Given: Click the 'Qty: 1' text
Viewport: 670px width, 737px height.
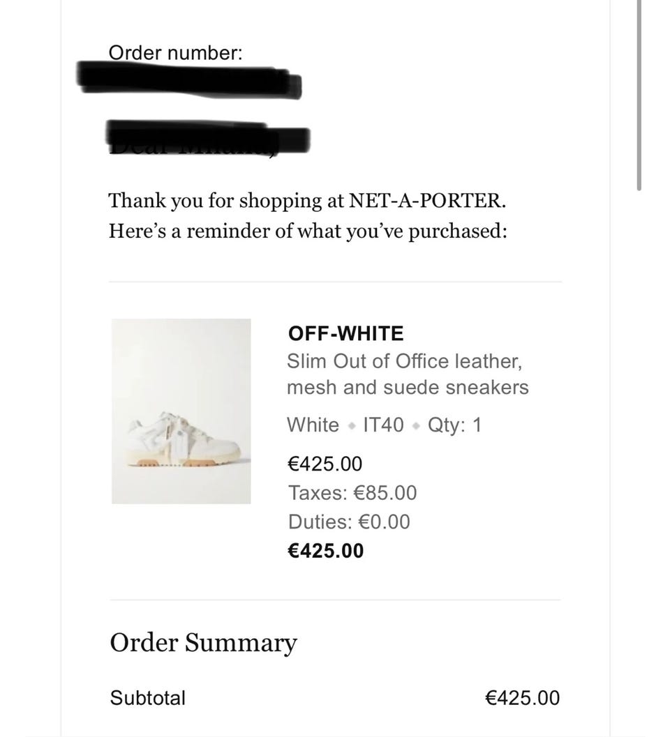Looking at the screenshot, I should [454, 425].
